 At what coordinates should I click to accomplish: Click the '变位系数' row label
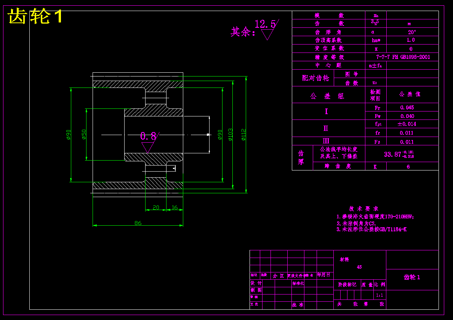pyautogui.click(x=329, y=48)
